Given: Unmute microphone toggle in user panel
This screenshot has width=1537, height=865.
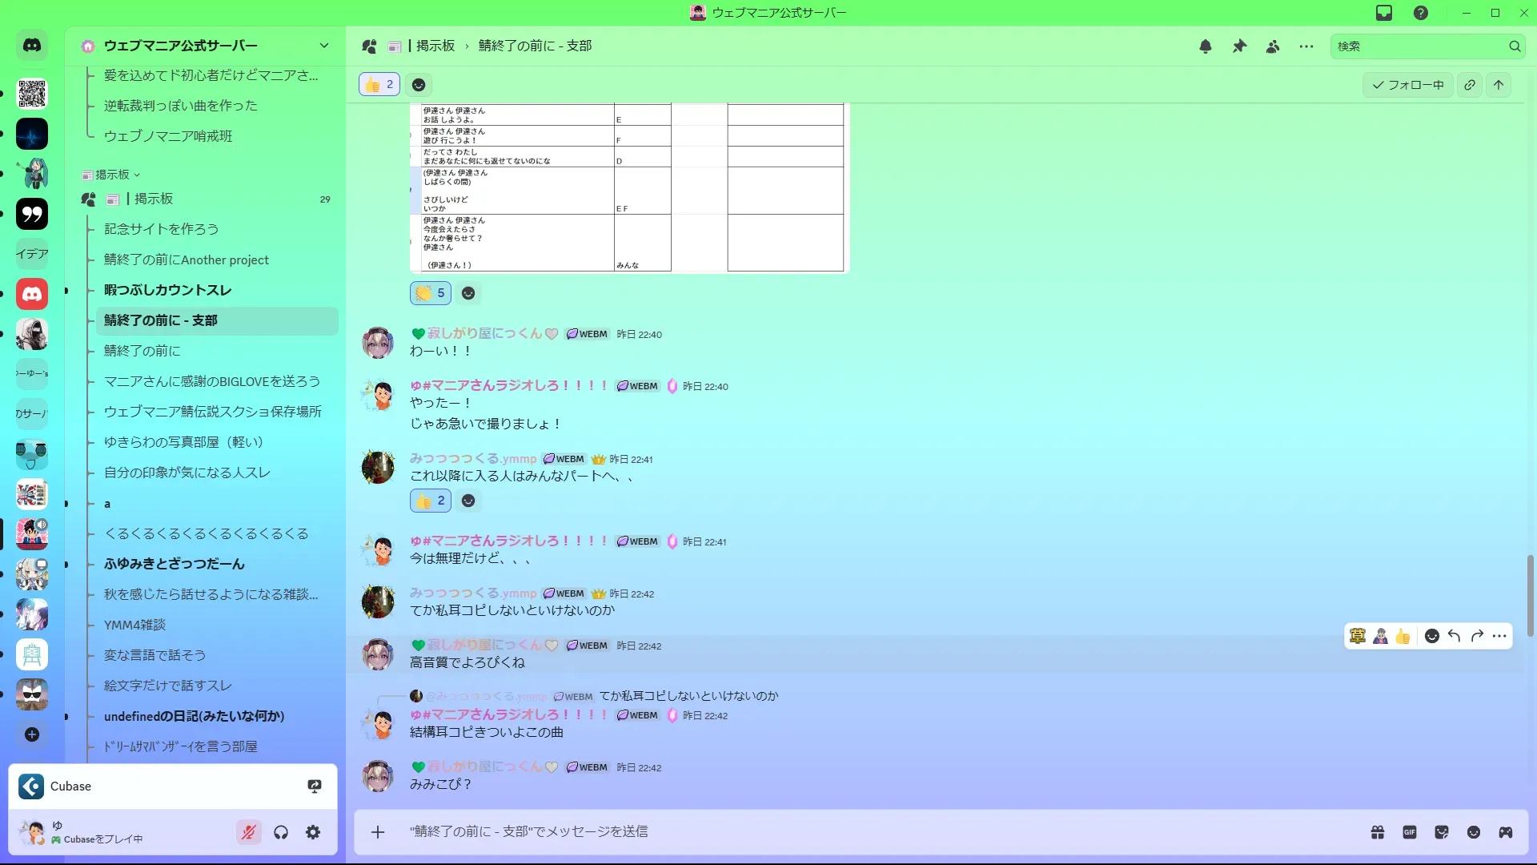Looking at the screenshot, I should pos(248,832).
